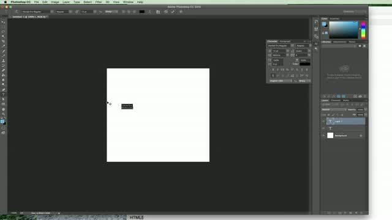Select the Pen tool
Screen dimensions: 392x220
3,90
